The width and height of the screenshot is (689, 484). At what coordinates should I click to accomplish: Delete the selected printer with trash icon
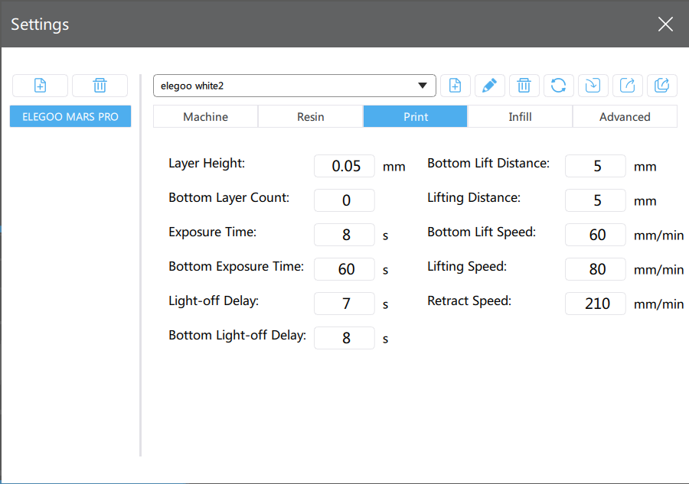pos(100,86)
